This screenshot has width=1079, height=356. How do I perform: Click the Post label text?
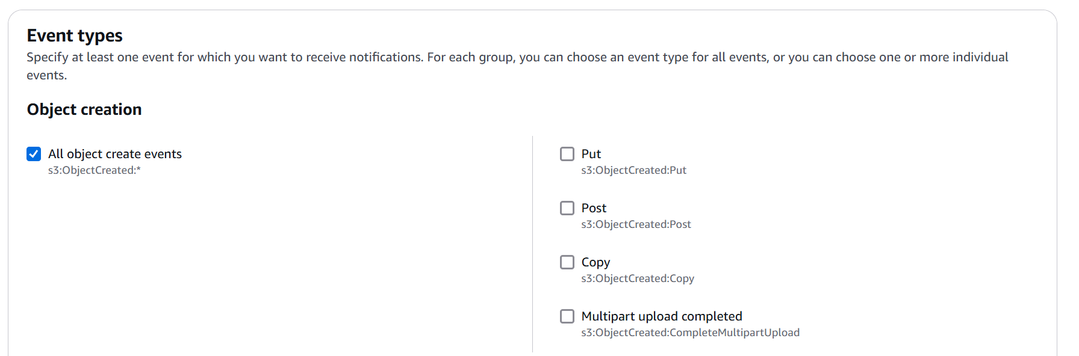pos(594,208)
